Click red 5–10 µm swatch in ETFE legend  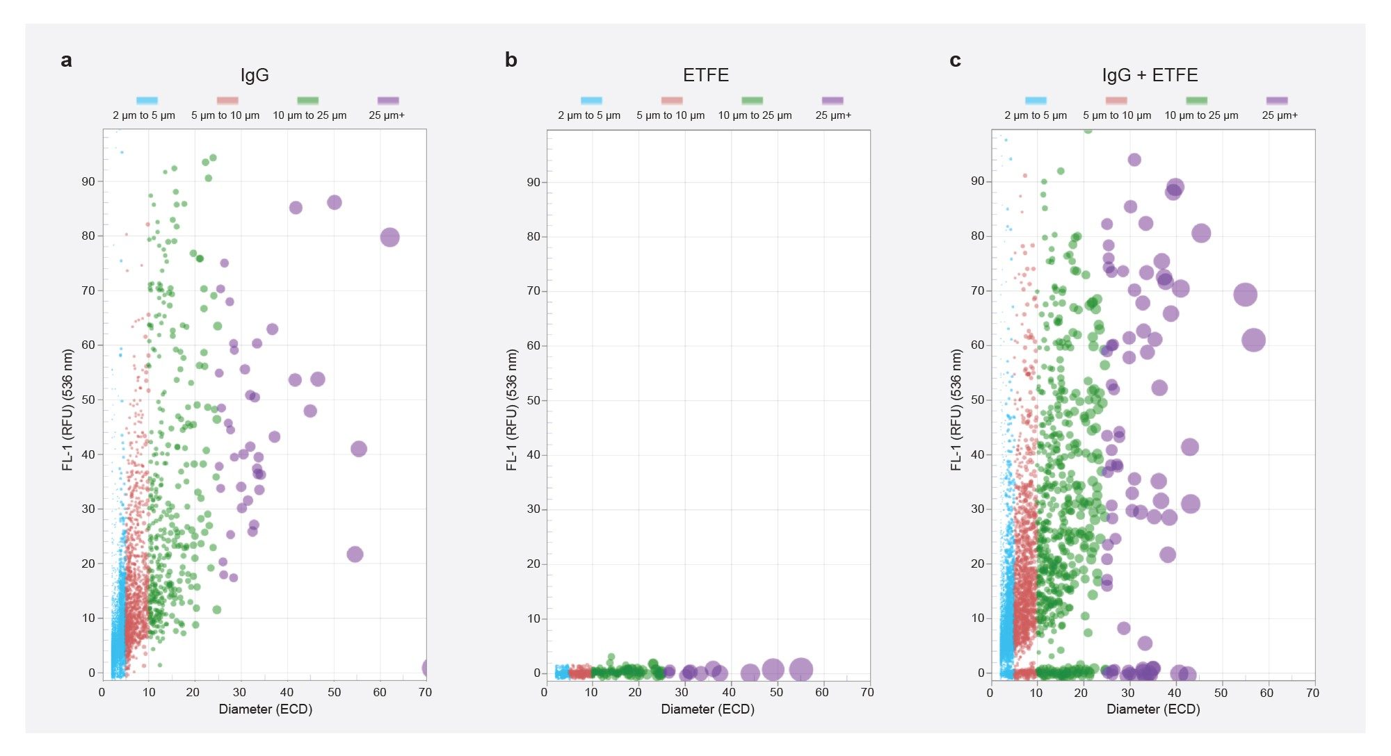click(x=672, y=101)
